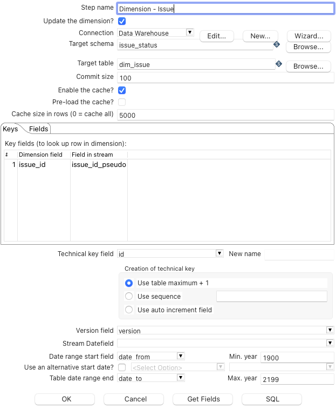Expand the Stream Datefield dropdown
336x409 pixels.
[x=330, y=343]
